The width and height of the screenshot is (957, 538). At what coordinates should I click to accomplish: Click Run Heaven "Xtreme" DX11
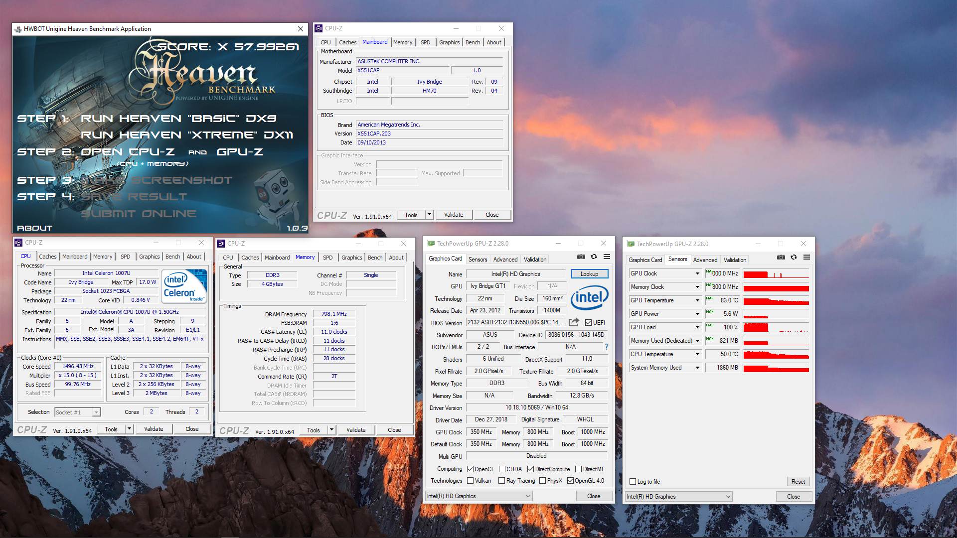click(187, 135)
